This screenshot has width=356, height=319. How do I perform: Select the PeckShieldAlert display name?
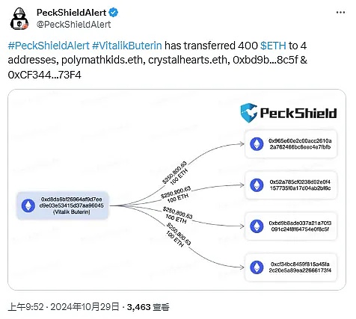[x=72, y=12]
